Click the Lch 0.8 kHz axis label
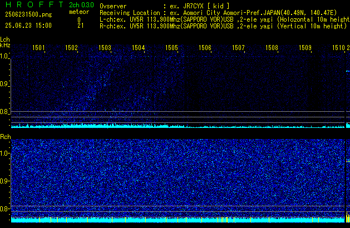The height and width of the screenshot is (228, 350). coord(4,112)
